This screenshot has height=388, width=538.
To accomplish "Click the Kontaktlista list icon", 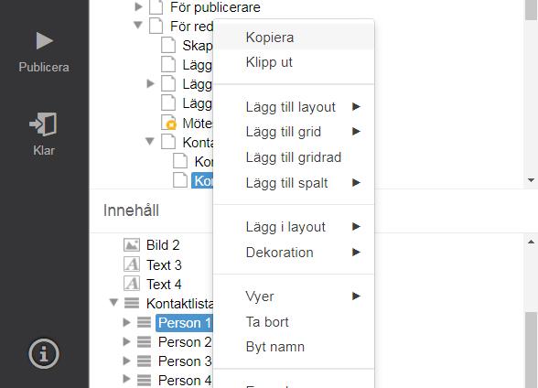I will click(132, 303).
